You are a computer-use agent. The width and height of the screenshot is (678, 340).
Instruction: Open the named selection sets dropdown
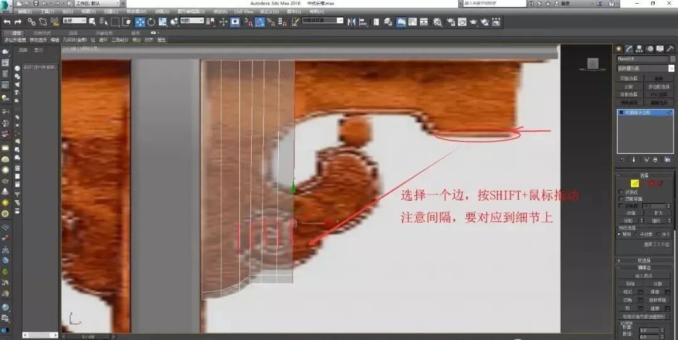[323, 21]
